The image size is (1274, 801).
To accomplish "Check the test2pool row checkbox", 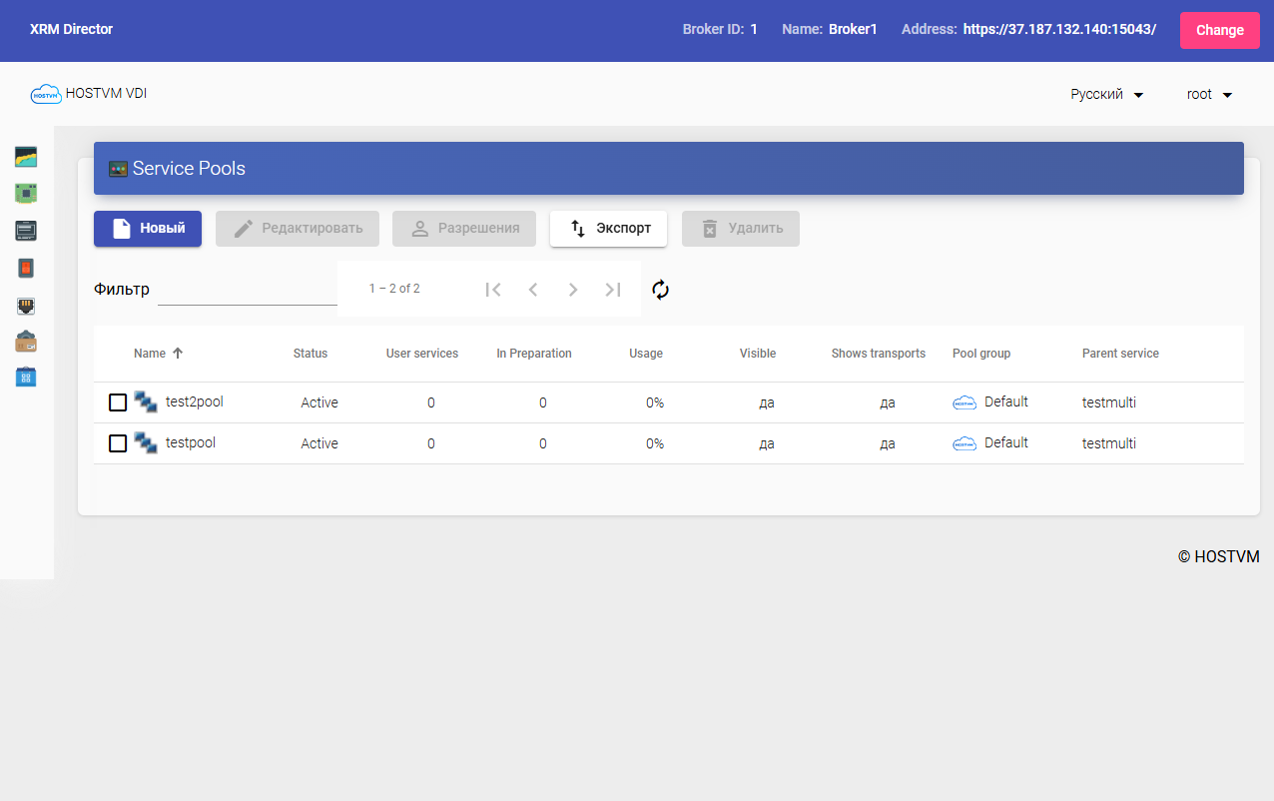I will [118, 402].
